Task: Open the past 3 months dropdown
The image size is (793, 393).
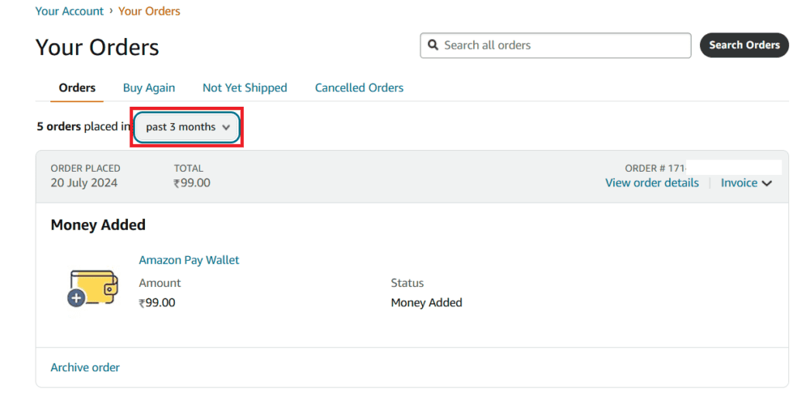Action: [x=188, y=127]
